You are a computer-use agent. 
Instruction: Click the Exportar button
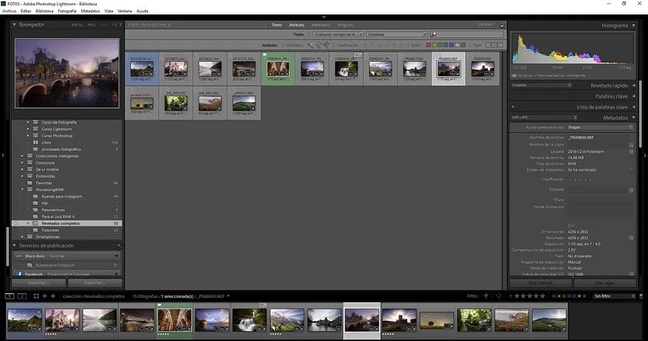click(95, 283)
